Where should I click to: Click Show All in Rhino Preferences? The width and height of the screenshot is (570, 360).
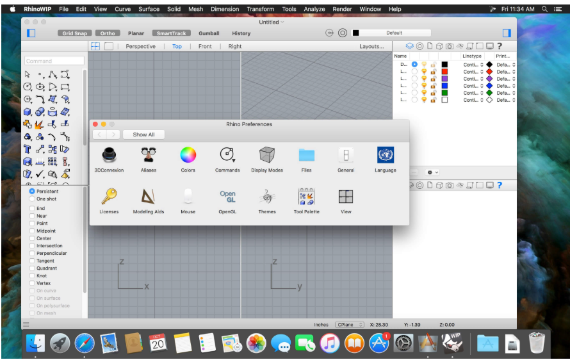click(143, 135)
